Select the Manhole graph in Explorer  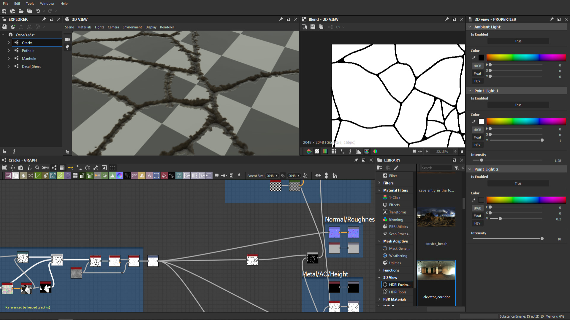pyautogui.click(x=29, y=59)
